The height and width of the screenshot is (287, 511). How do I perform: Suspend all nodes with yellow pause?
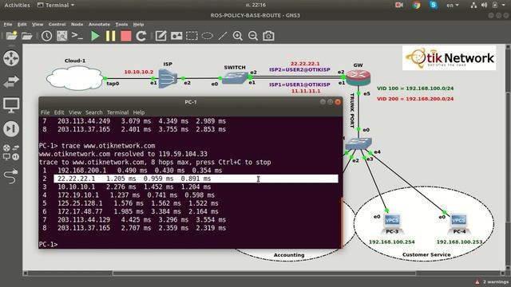point(110,36)
